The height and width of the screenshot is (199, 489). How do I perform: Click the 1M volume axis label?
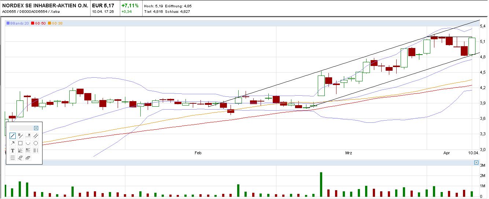(x=483, y=187)
